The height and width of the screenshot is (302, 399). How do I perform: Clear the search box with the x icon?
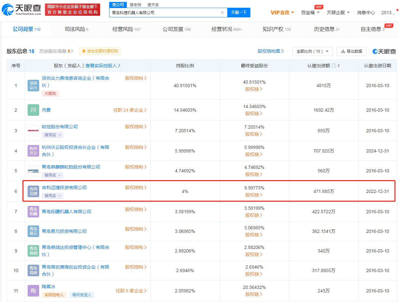[222, 13]
